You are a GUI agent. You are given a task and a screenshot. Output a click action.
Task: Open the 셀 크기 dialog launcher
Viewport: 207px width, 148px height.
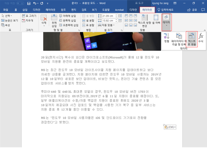pyautogui.click(x=121, y=30)
